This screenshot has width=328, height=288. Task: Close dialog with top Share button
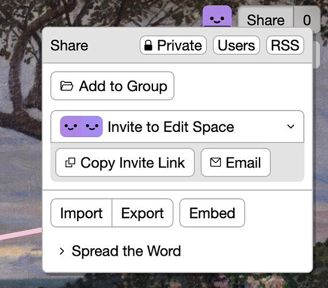266,20
